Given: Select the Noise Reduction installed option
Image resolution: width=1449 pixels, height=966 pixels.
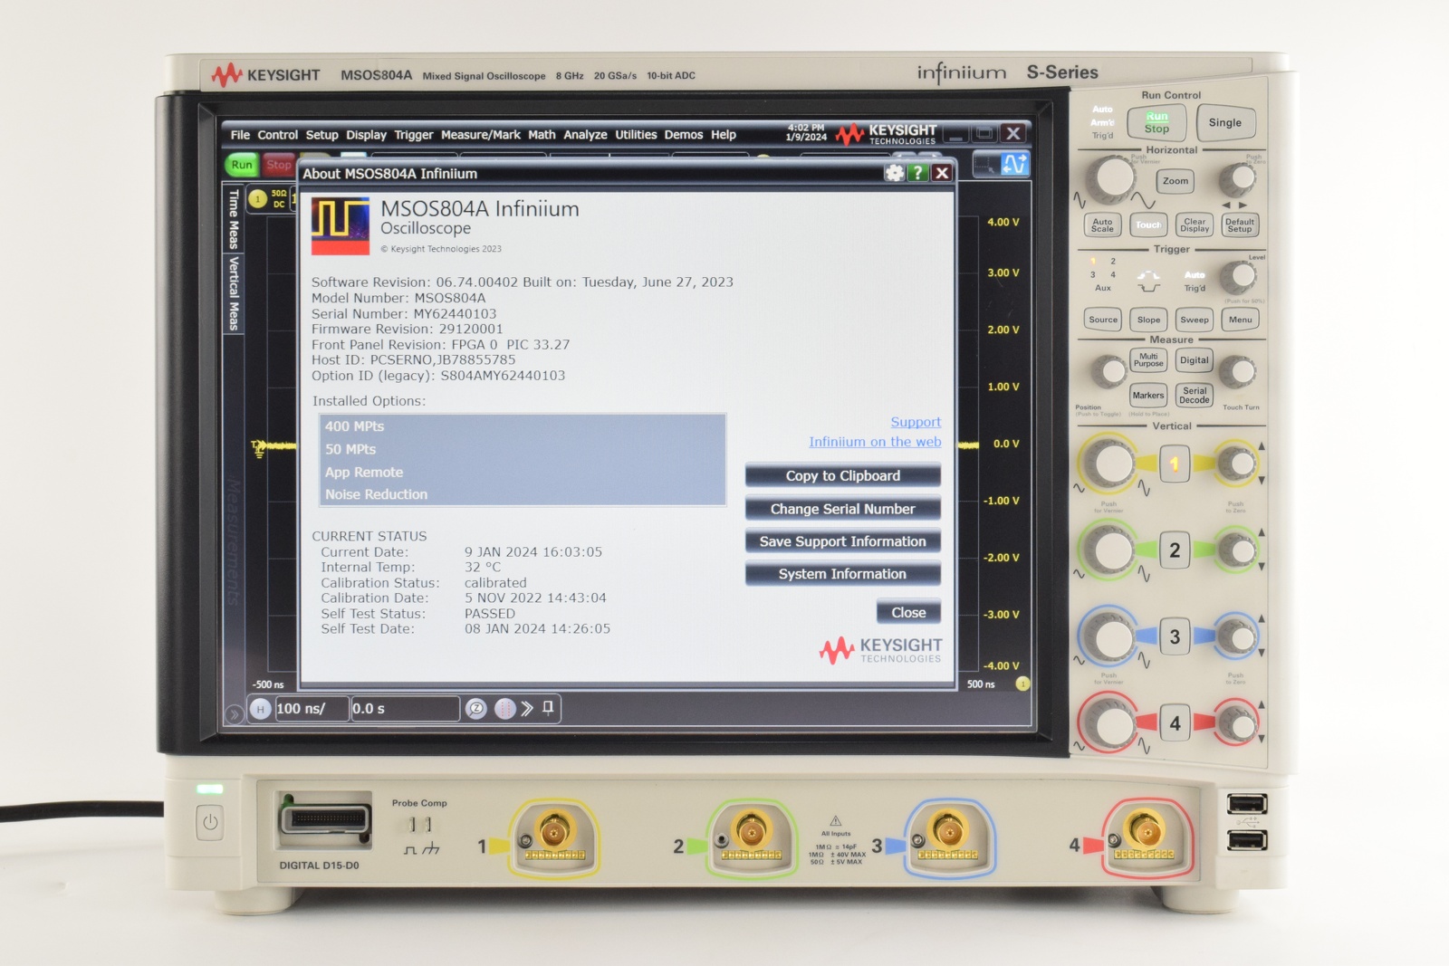Looking at the screenshot, I should coord(522,494).
